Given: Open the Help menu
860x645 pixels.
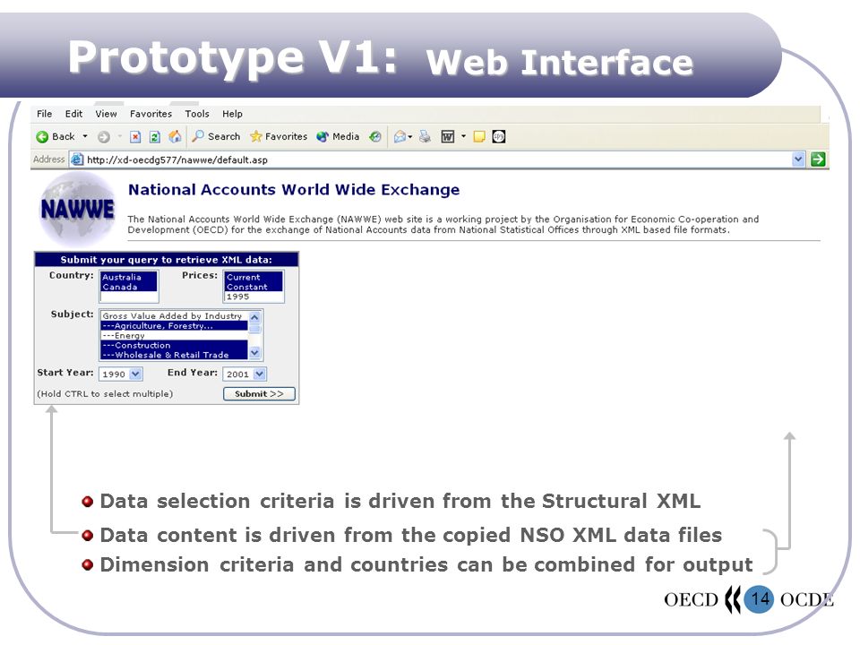Looking at the screenshot, I should coord(232,114).
